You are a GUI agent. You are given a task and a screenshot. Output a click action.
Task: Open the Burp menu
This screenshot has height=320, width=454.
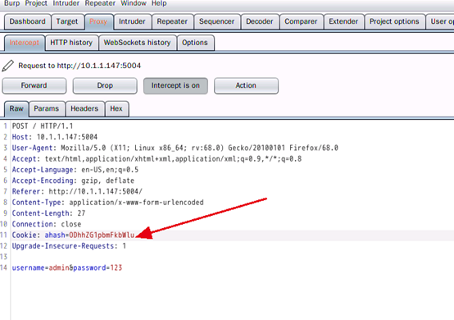11,3
